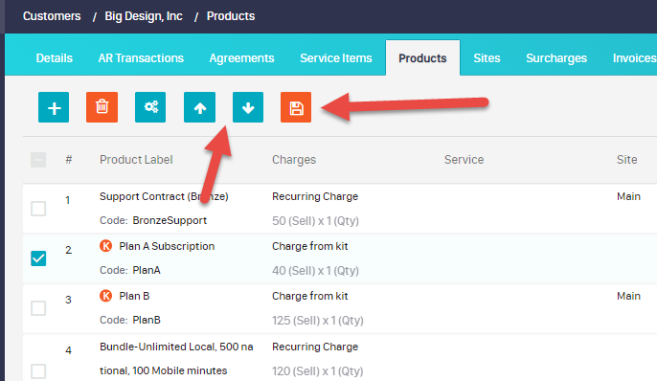This screenshot has width=657, height=381.
Task: Move selected product up with arrow button
Action: (199, 107)
